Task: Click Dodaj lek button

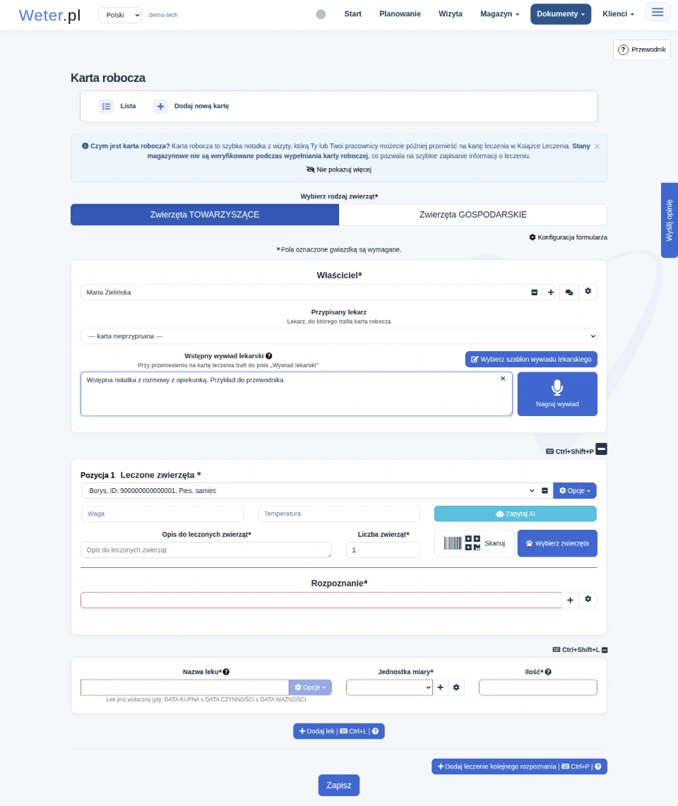Action: [339, 731]
